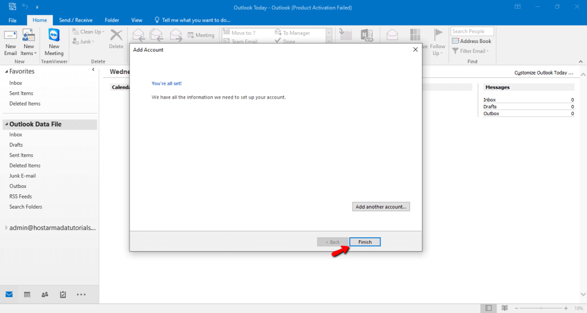This screenshot has height=313, width=587.
Task: Select Deleted Items under Outlook Data File
Action: 25,166
